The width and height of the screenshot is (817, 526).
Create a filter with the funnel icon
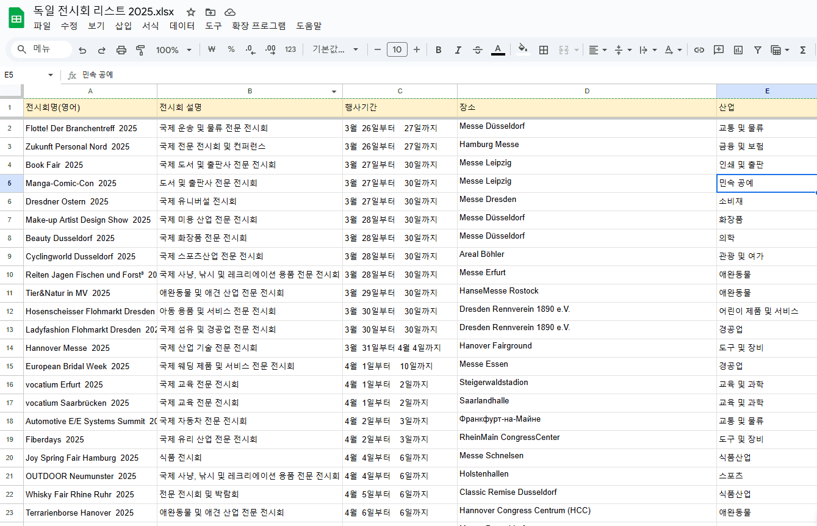757,50
